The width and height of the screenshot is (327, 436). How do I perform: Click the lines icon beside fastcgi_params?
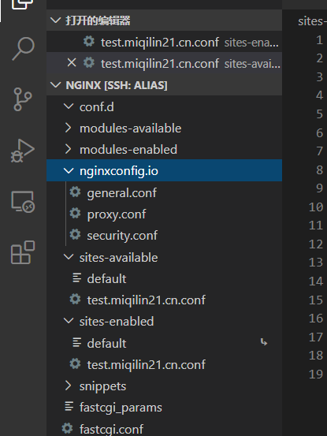click(x=69, y=407)
